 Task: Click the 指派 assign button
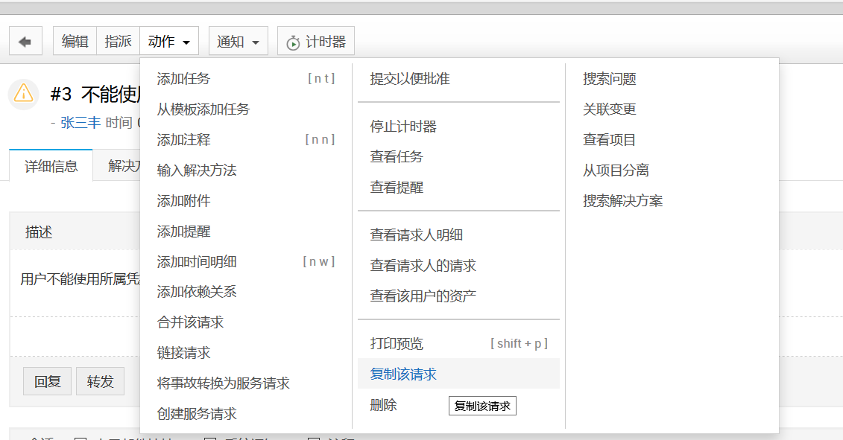pos(118,42)
